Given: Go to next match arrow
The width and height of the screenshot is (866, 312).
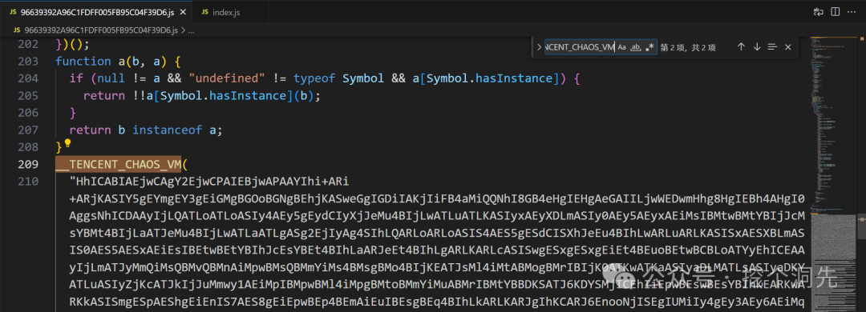Looking at the screenshot, I should 757,47.
